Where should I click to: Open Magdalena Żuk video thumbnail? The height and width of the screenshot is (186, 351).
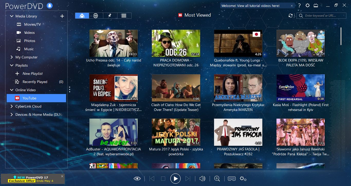pyautogui.click(x=114, y=88)
